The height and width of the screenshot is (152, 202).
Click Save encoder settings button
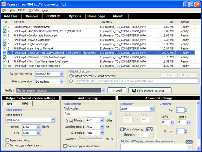(150, 90)
